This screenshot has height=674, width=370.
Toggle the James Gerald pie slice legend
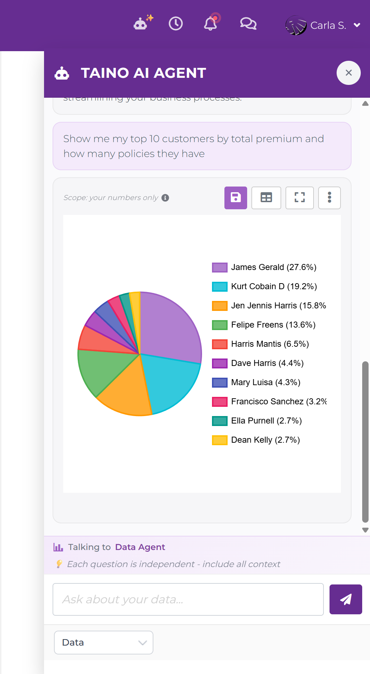(x=219, y=267)
